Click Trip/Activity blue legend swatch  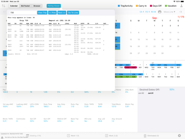(119, 6)
